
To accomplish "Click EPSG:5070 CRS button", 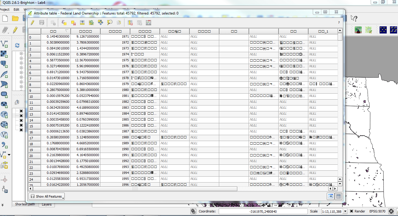I will [377, 211].
